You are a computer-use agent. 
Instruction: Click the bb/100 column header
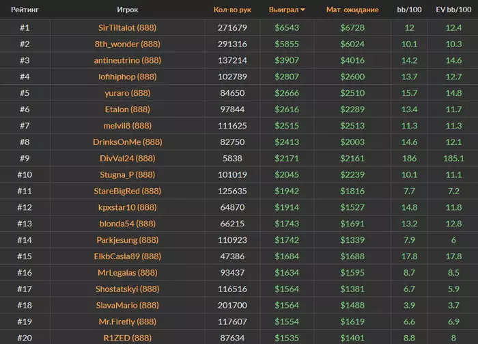409,10
